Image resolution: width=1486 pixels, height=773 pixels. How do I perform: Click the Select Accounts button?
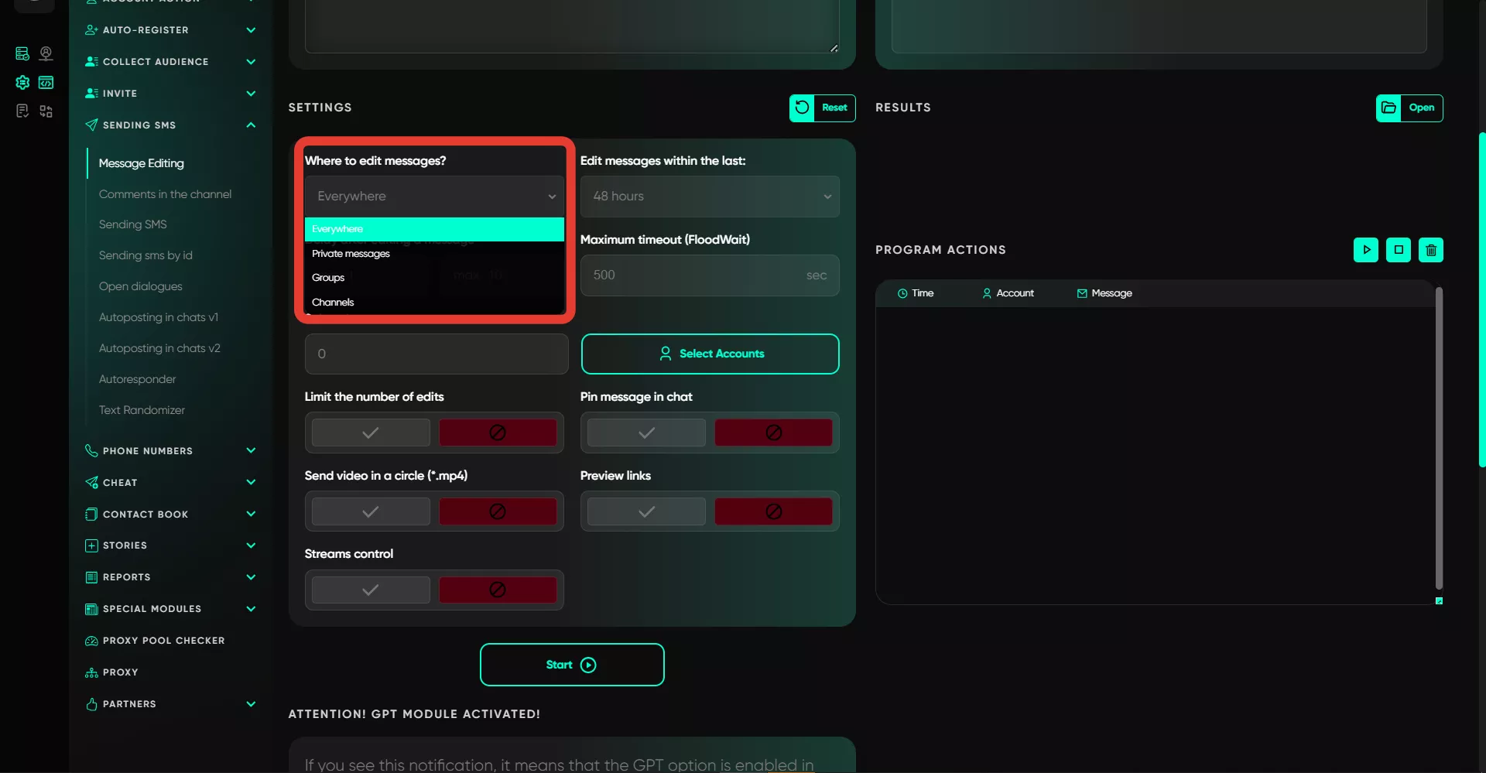(710, 354)
